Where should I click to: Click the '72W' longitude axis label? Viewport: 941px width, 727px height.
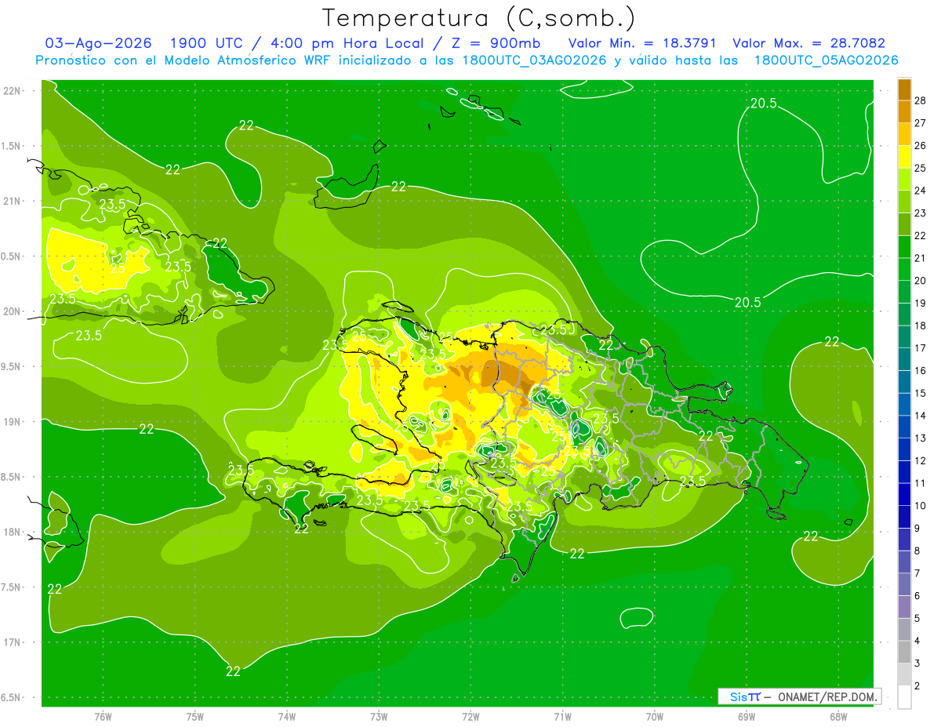pos(470,716)
